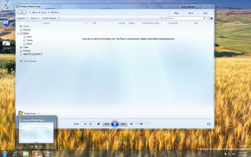251x157 pixels.
Task: Open Windows Explorer folder from taskbar
Action: pyautogui.click(x=26, y=154)
